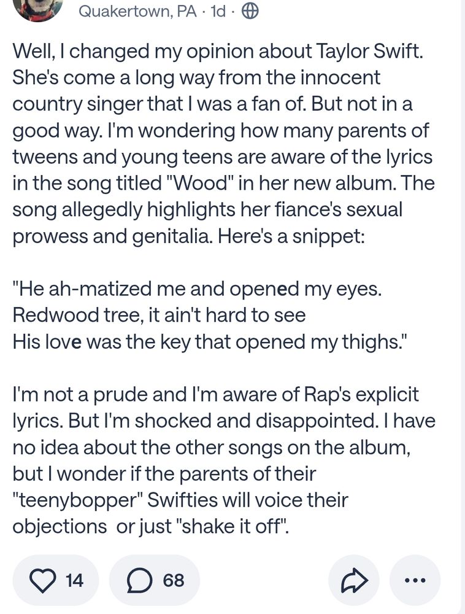Click the globe public visibility icon
The width and height of the screenshot is (465, 614).
point(250,11)
